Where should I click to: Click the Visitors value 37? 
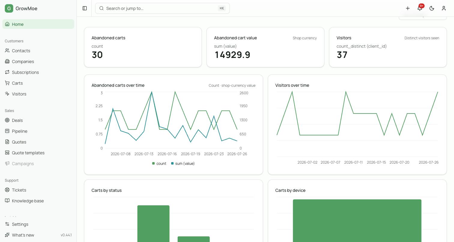click(x=342, y=55)
